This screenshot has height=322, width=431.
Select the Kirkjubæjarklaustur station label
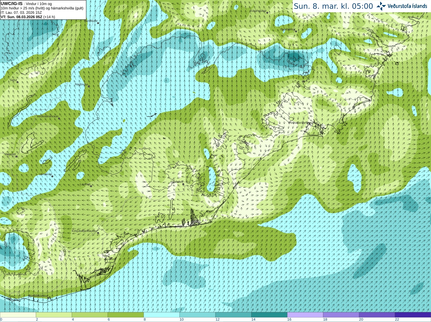pyautogui.click(x=85, y=231)
